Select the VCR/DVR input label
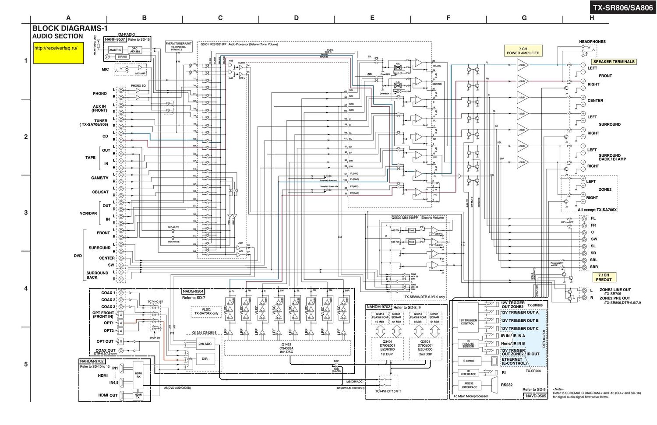Viewport: 657px width, 425px height. click(88, 213)
